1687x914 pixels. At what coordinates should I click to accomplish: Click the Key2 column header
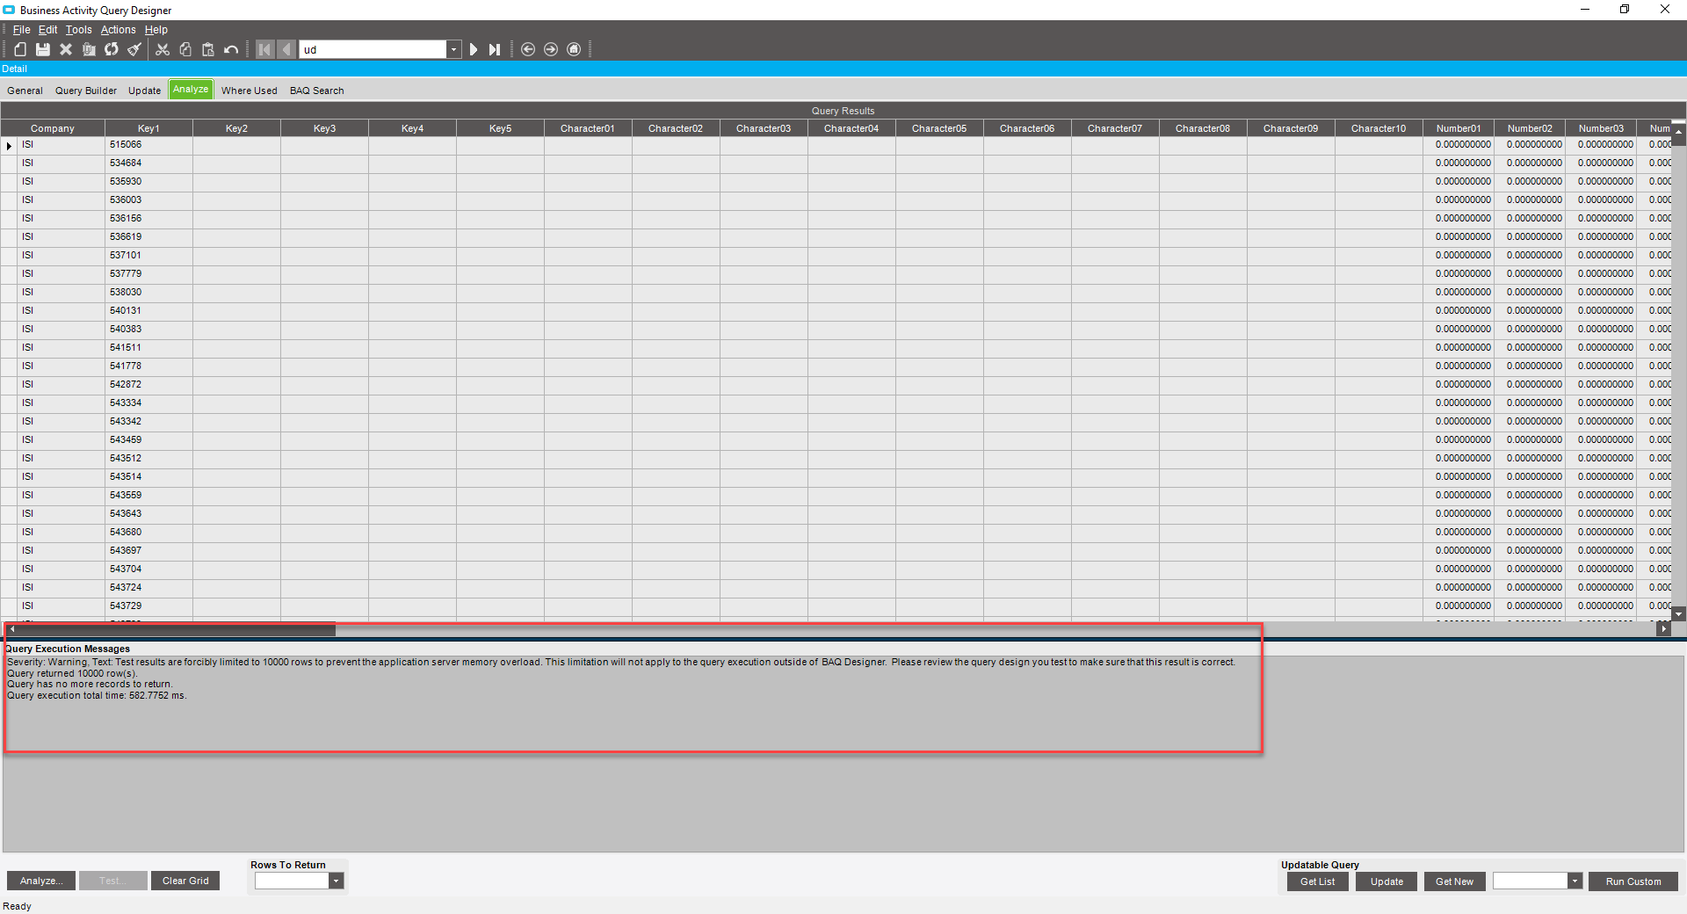236,128
